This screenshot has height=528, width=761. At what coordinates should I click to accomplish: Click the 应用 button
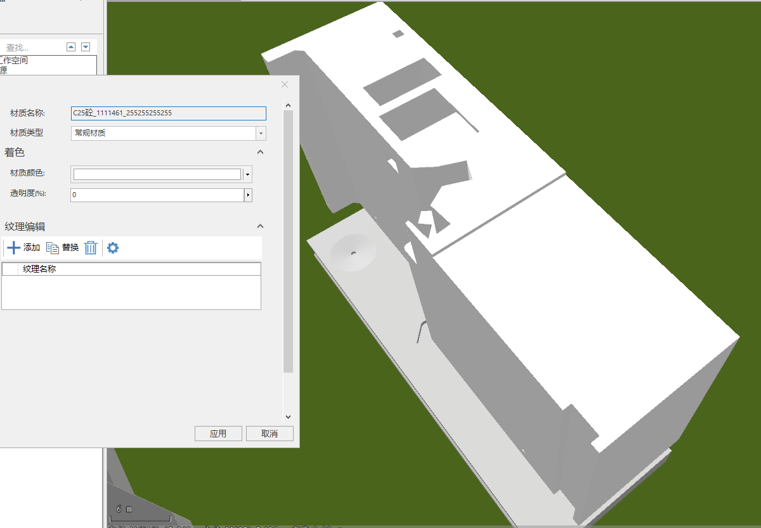[218, 434]
